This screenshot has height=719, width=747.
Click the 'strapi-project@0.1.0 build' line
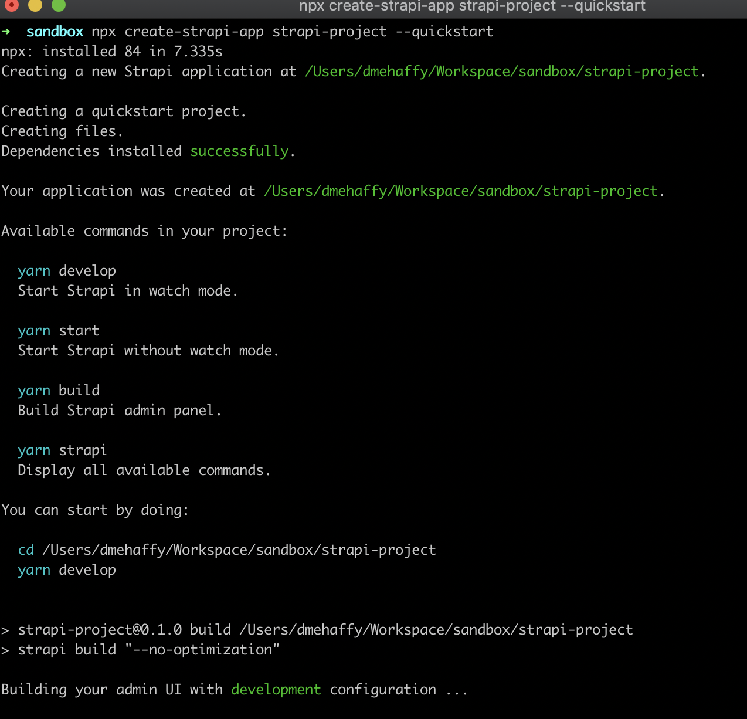(x=317, y=630)
